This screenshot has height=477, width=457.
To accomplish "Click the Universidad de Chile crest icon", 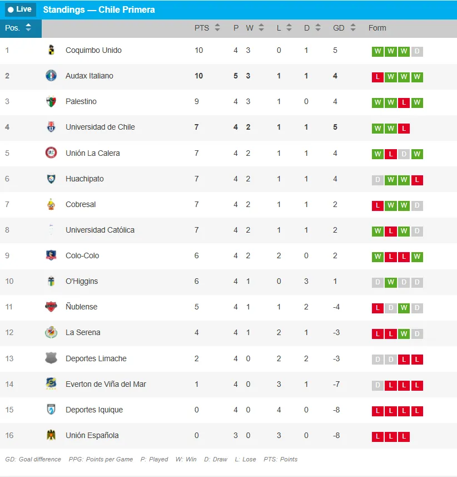I will click(x=51, y=127).
